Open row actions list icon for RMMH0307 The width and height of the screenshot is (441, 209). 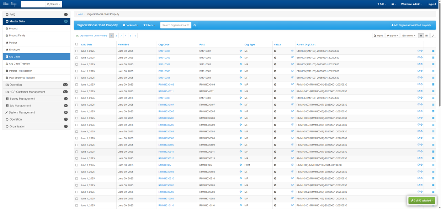(433, 165)
